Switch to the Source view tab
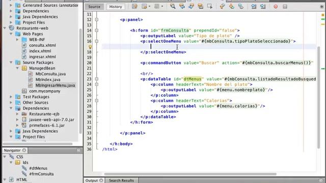The image size is (326, 183). tap(94, 7)
